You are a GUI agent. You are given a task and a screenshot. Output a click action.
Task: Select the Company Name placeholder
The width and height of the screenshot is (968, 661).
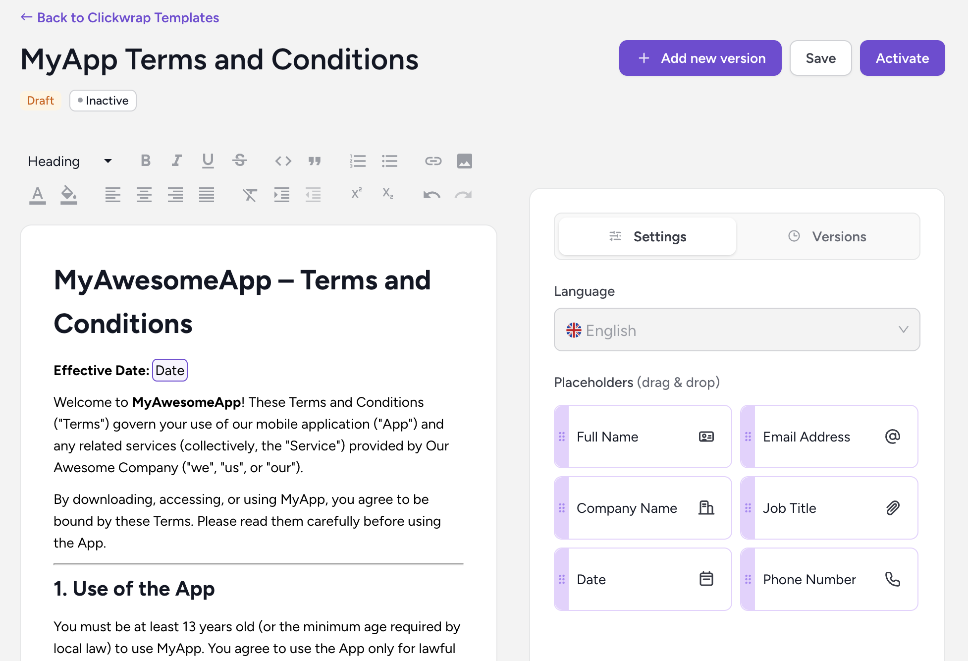[643, 508]
